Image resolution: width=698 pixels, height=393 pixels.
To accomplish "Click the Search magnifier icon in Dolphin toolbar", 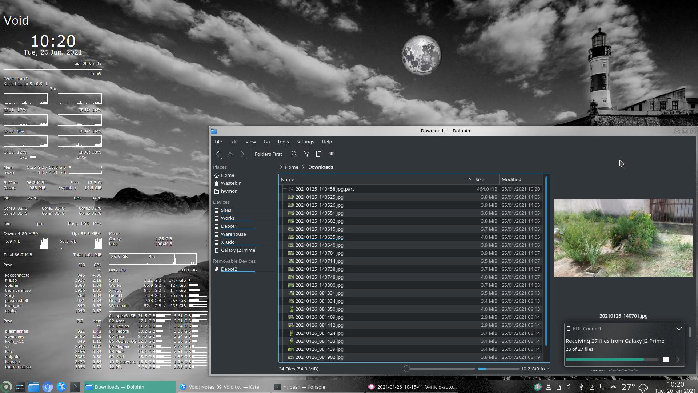I will [x=294, y=154].
